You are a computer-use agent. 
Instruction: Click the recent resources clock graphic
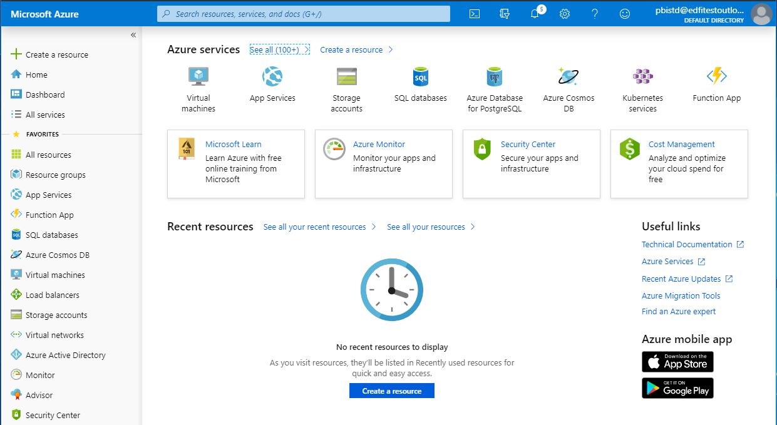coord(392,290)
